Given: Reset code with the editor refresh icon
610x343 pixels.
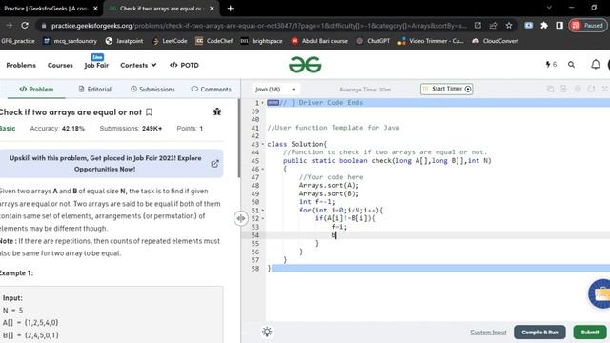Looking at the screenshot, I should tap(591, 89).
